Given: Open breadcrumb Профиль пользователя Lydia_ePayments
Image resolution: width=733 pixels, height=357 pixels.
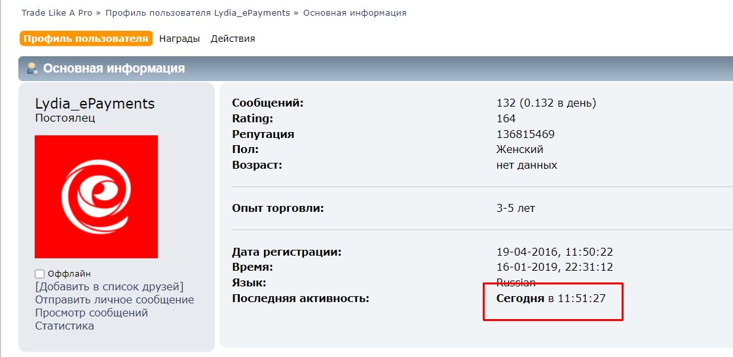Looking at the screenshot, I should 198,13.
